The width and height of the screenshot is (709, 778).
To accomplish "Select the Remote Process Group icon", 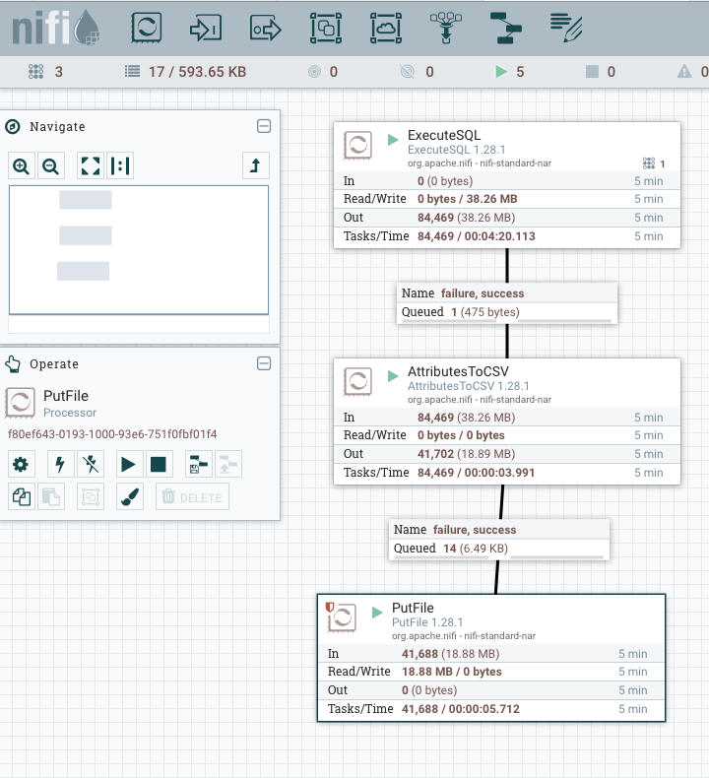I will [x=386, y=28].
